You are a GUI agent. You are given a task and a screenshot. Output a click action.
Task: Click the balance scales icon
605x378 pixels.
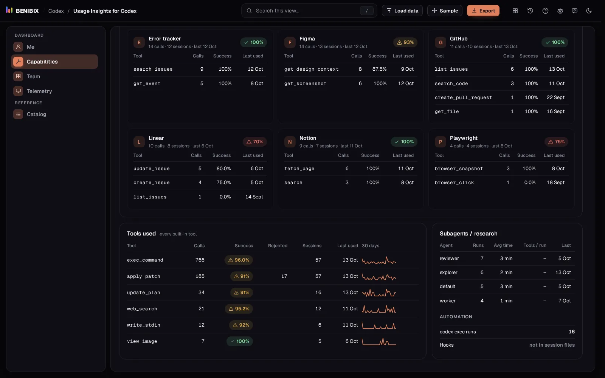[x=560, y=11]
